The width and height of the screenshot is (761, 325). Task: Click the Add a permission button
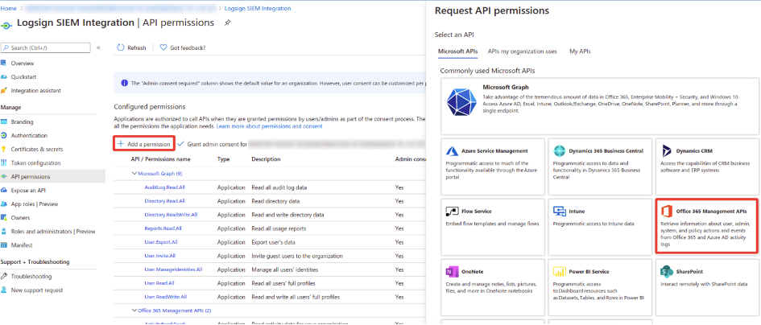[144, 144]
